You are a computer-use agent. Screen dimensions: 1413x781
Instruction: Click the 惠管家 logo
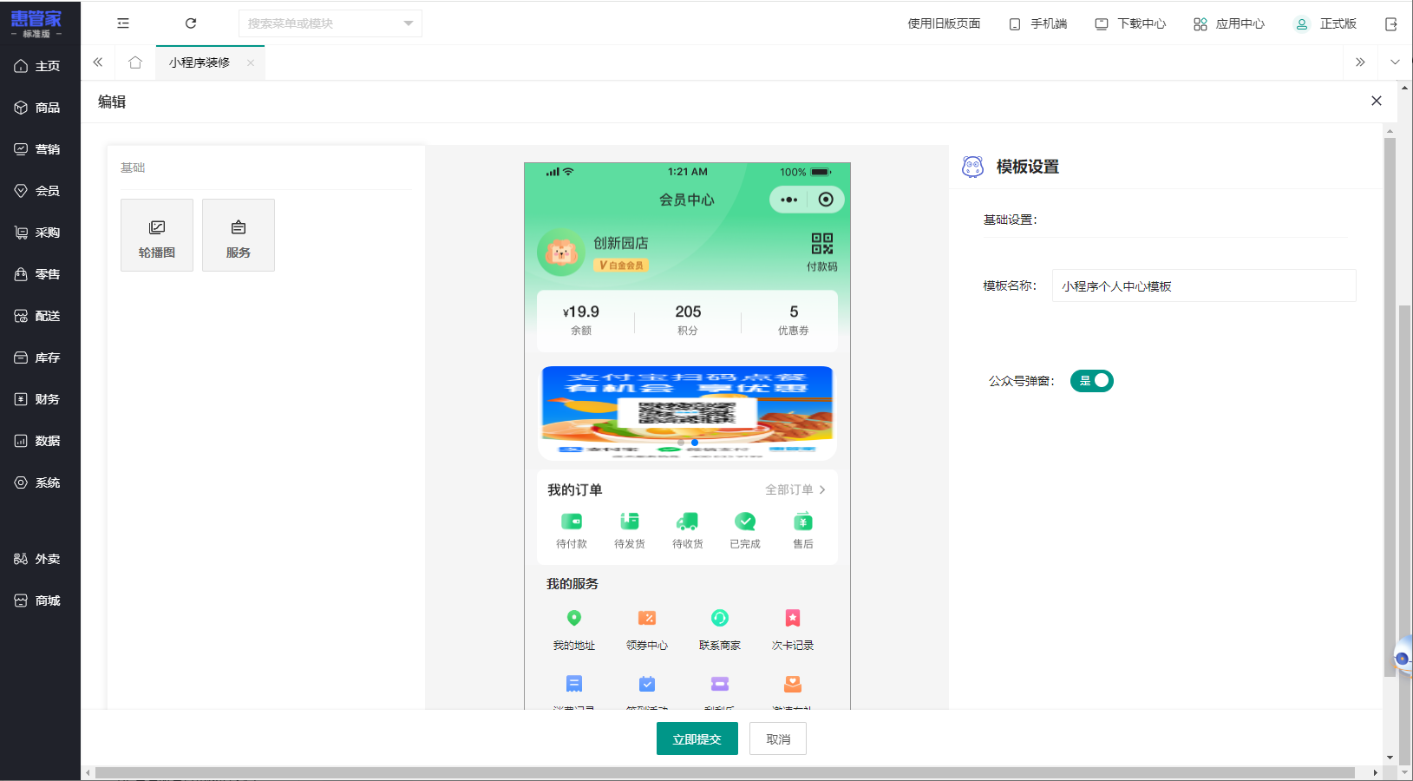[36, 23]
